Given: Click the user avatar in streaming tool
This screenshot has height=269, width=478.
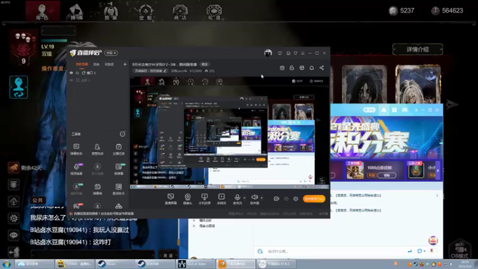Looking at the screenshot, I should tap(268, 53).
